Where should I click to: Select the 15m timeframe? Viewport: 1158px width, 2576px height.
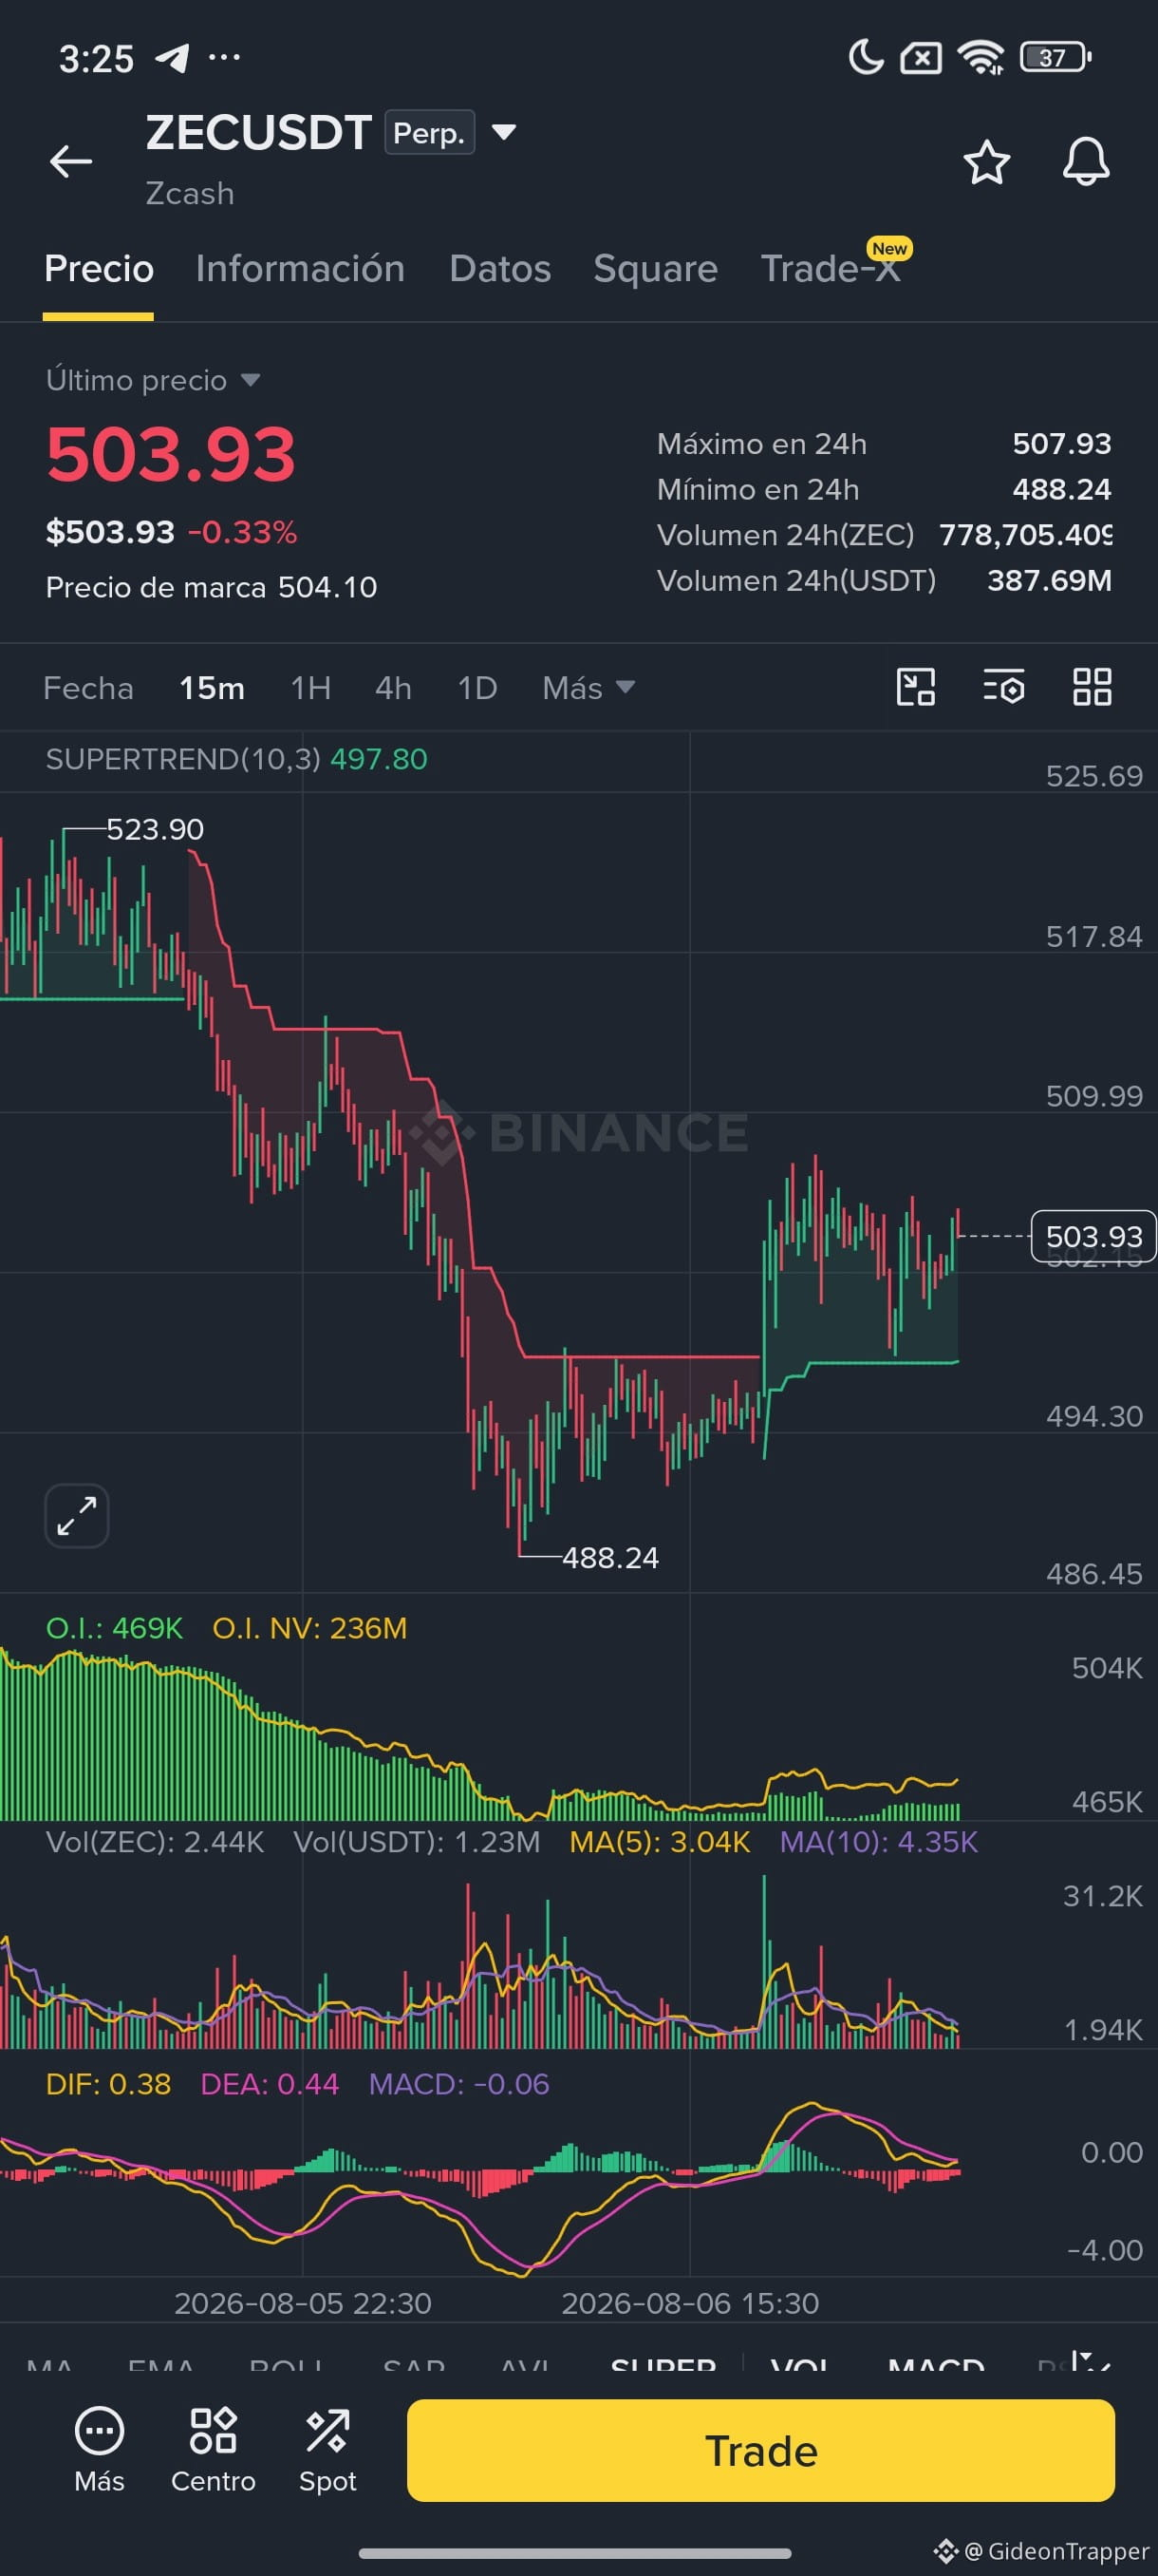pos(212,688)
